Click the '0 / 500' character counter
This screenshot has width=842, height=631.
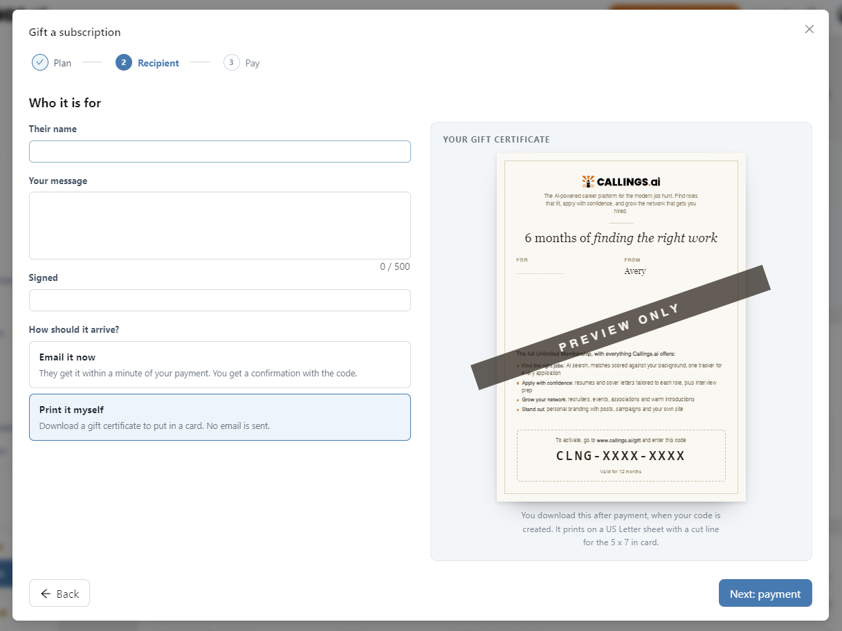pos(394,266)
